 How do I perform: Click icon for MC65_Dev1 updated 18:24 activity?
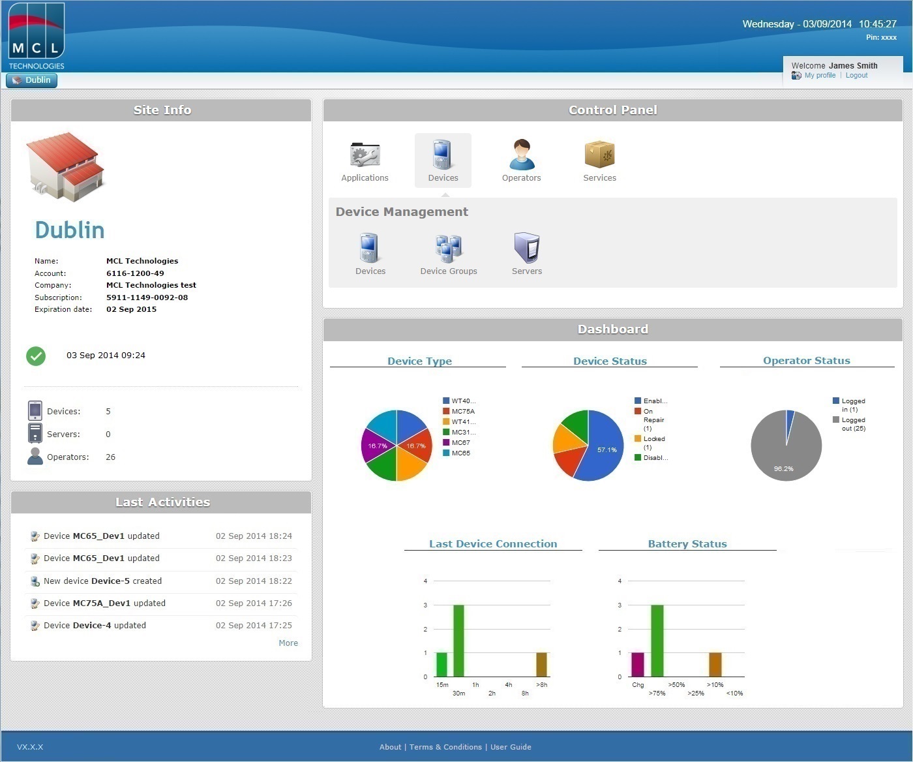coord(35,536)
